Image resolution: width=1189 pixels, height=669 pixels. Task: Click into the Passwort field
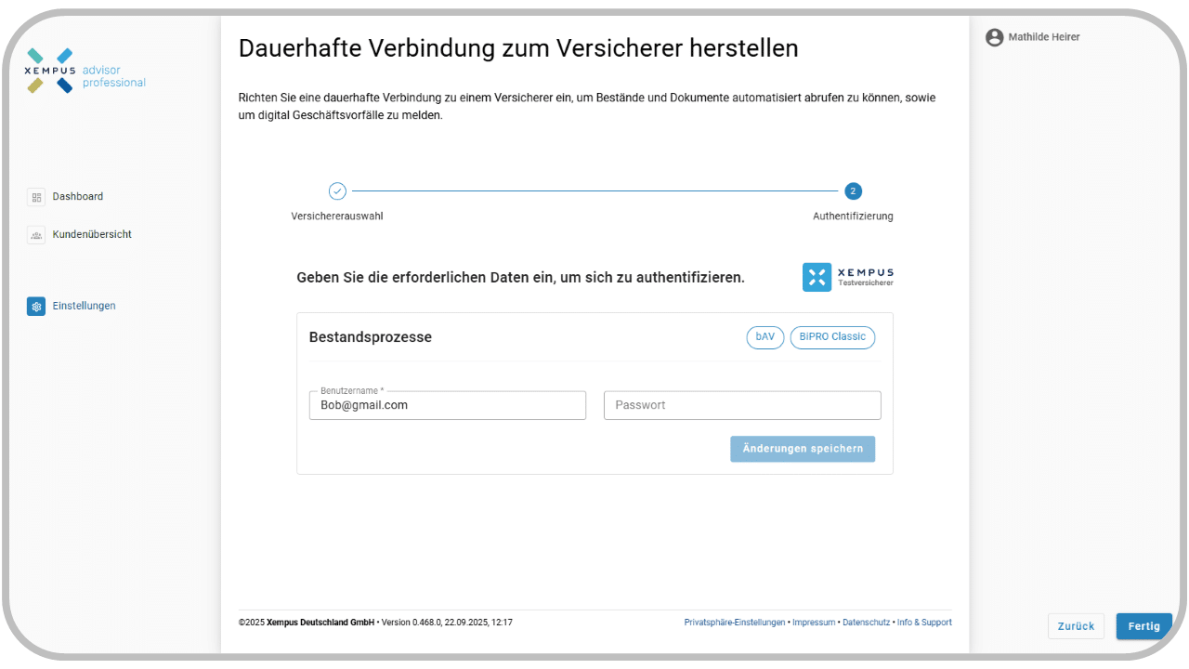point(741,405)
